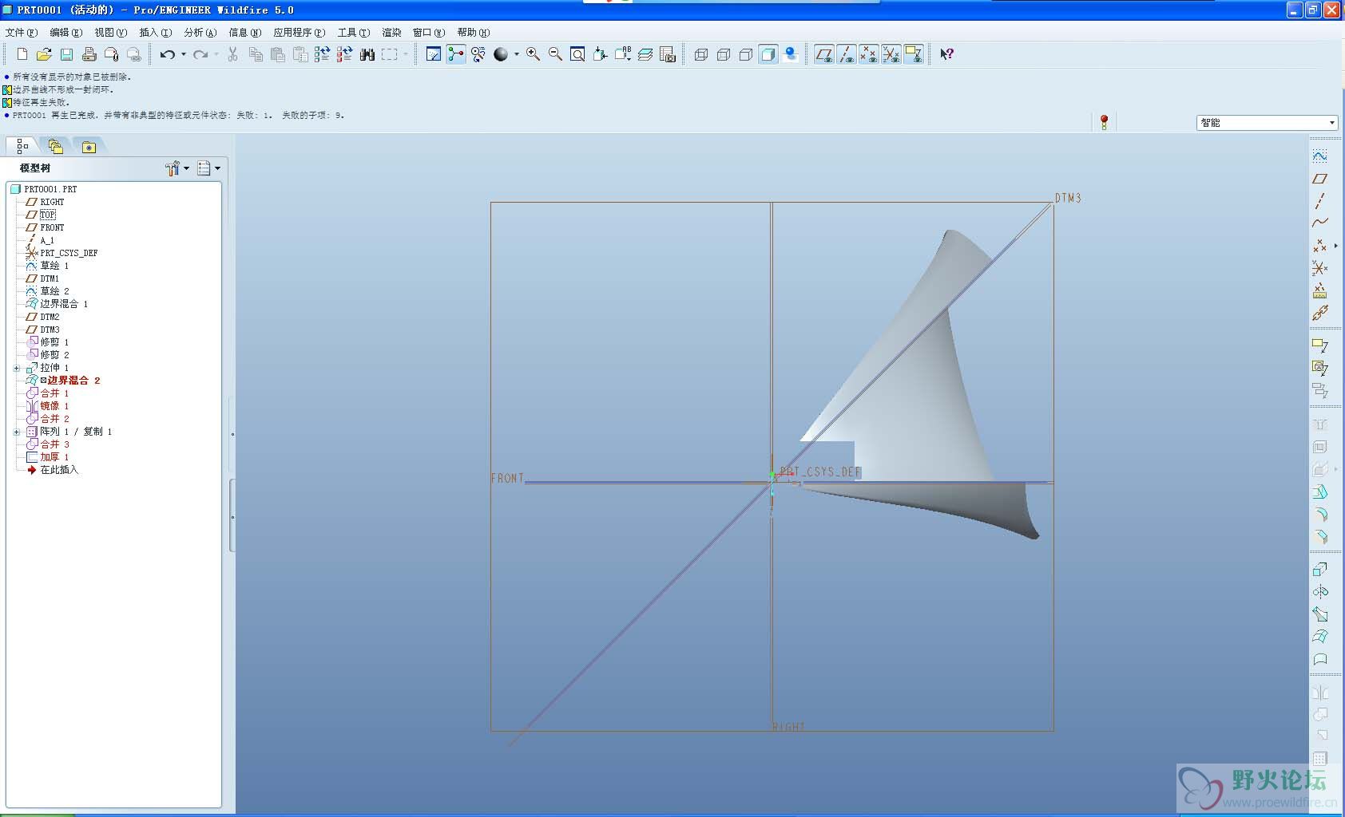1345x817 pixels.
Task: Open the appearance gallery dropdown arrow
Action: (517, 54)
